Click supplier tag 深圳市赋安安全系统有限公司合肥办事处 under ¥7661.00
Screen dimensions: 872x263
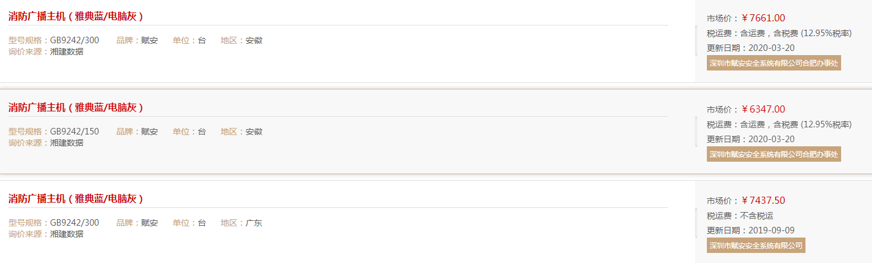click(x=773, y=63)
